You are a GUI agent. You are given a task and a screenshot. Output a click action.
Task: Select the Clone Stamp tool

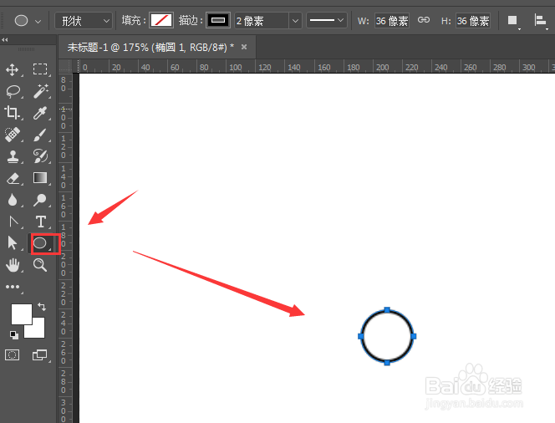[13, 156]
